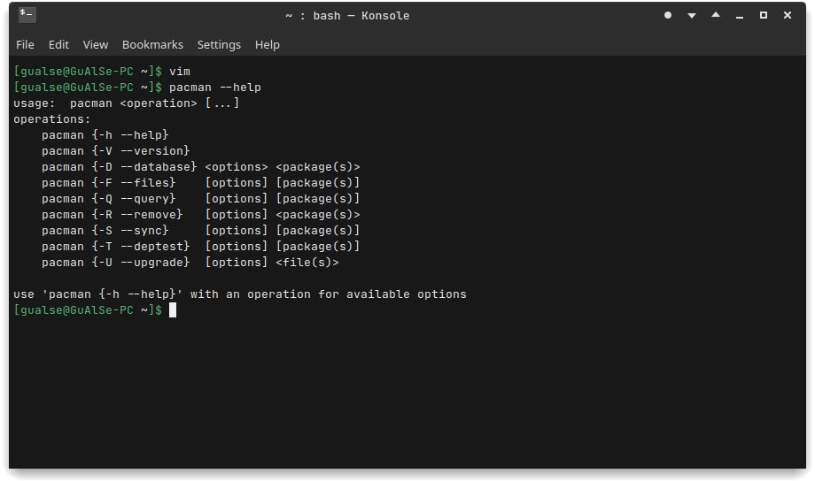Click the round pin-on-all-desktops title bar button
Image resolution: width=815 pixels, height=481 pixels.
tap(668, 15)
